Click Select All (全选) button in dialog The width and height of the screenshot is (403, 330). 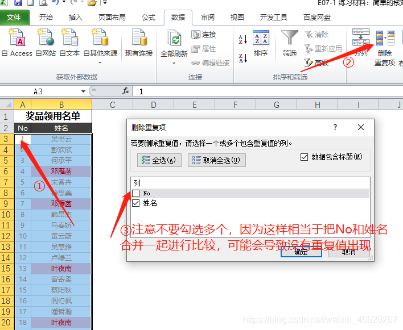point(159,160)
